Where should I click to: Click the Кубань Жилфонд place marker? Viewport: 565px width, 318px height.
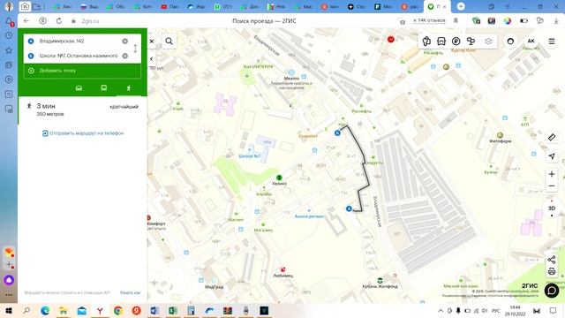[x=380, y=281]
